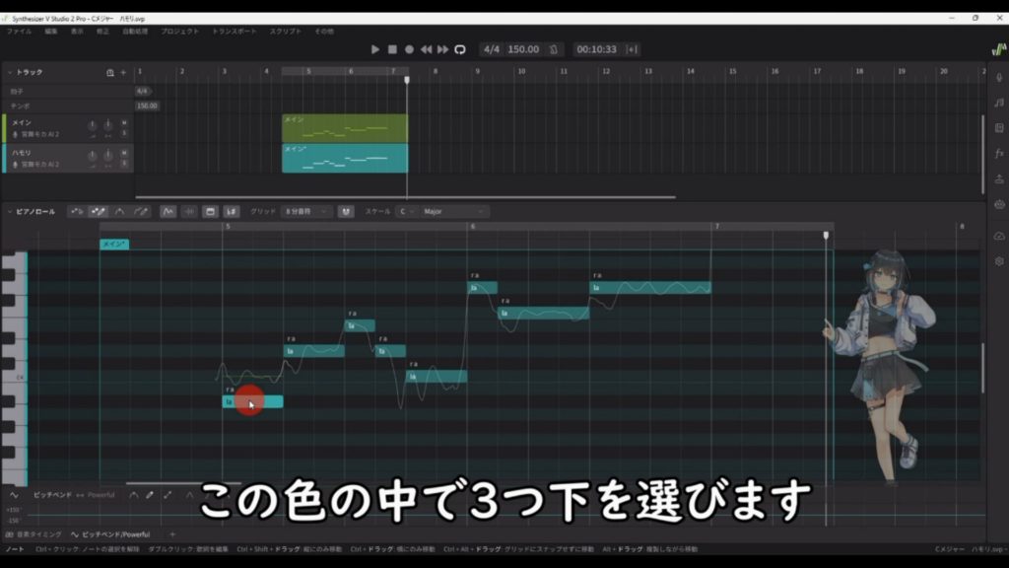Open the grid 8分音符 dropdown
Image resolution: width=1009 pixels, height=568 pixels.
coord(306,211)
